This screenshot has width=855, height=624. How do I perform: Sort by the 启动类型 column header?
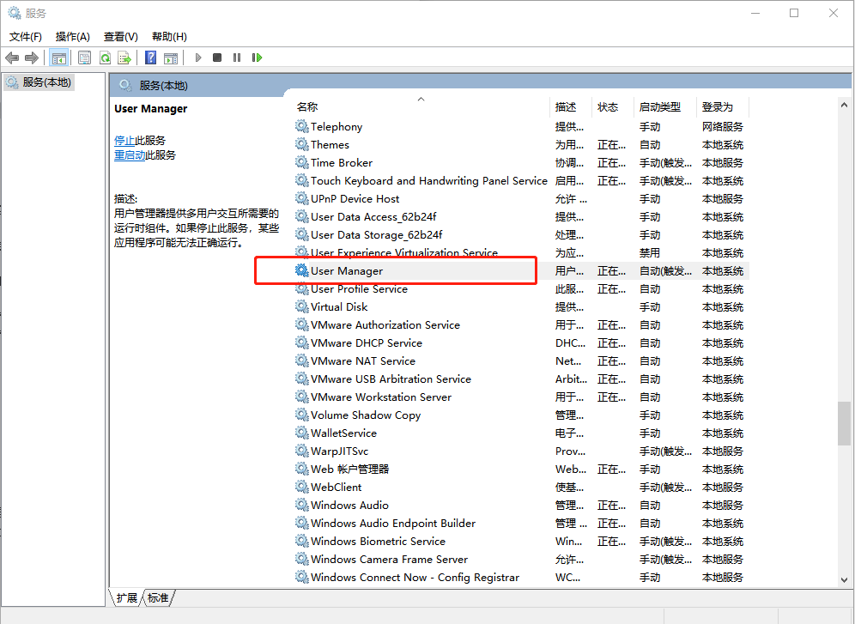[x=659, y=107]
